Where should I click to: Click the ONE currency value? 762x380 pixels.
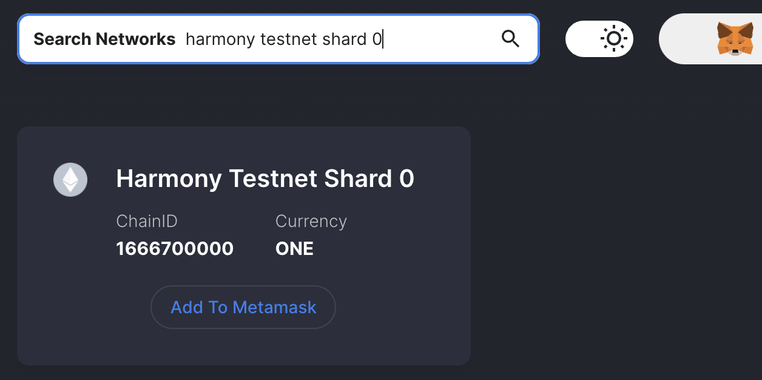tap(294, 249)
